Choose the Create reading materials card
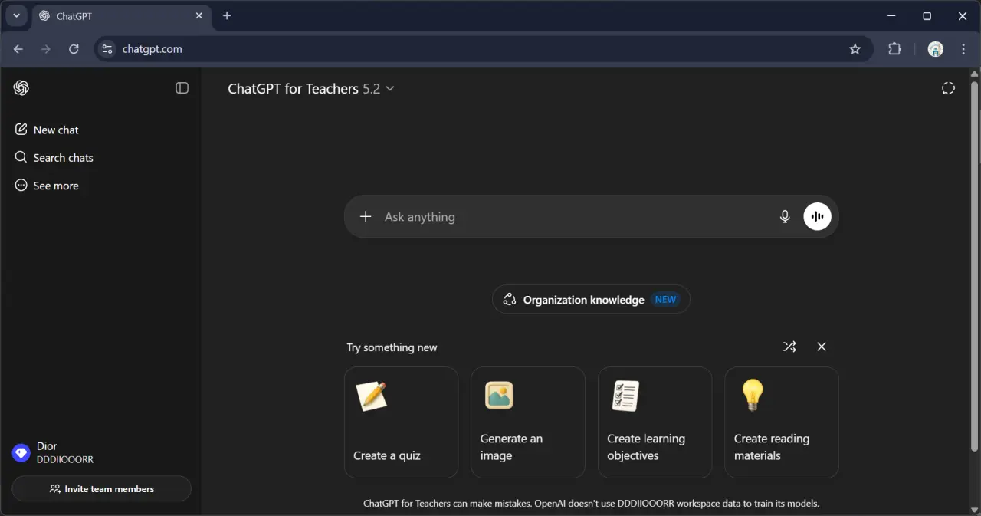The height and width of the screenshot is (516, 981). click(x=782, y=422)
